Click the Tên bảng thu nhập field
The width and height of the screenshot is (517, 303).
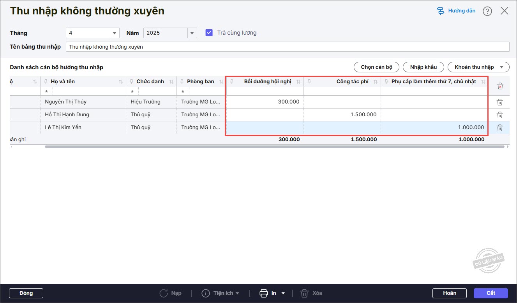coord(288,47)
